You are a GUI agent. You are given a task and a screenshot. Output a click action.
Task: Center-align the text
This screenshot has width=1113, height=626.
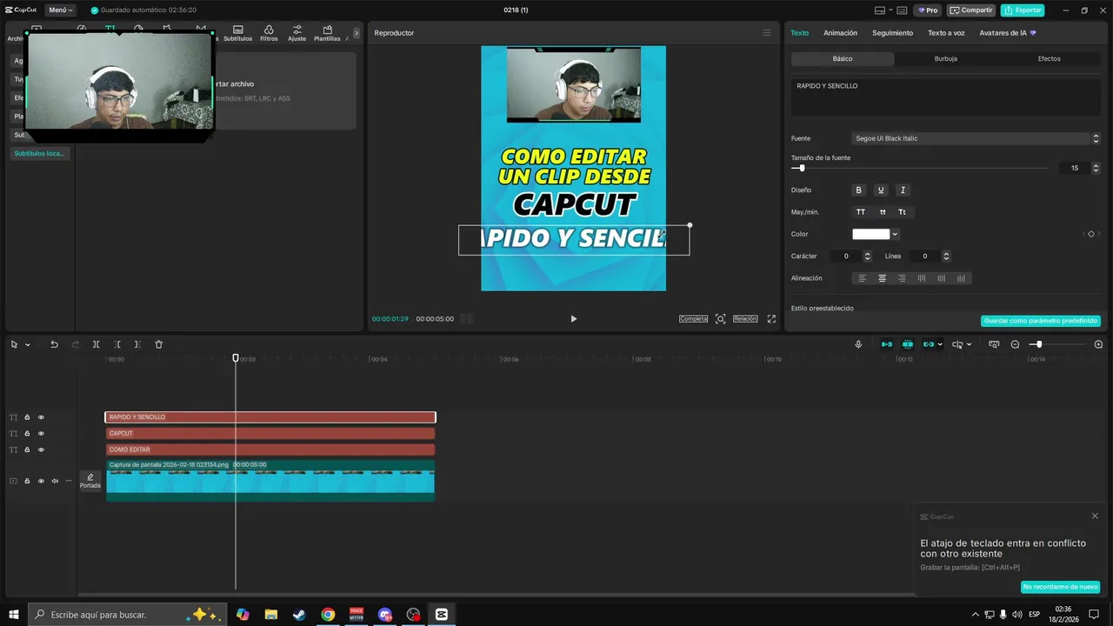(x=882, y=278)
